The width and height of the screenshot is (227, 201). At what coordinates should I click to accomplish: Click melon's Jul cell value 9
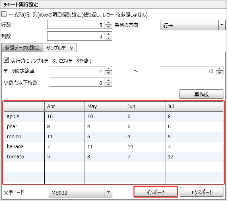(194, 137)
